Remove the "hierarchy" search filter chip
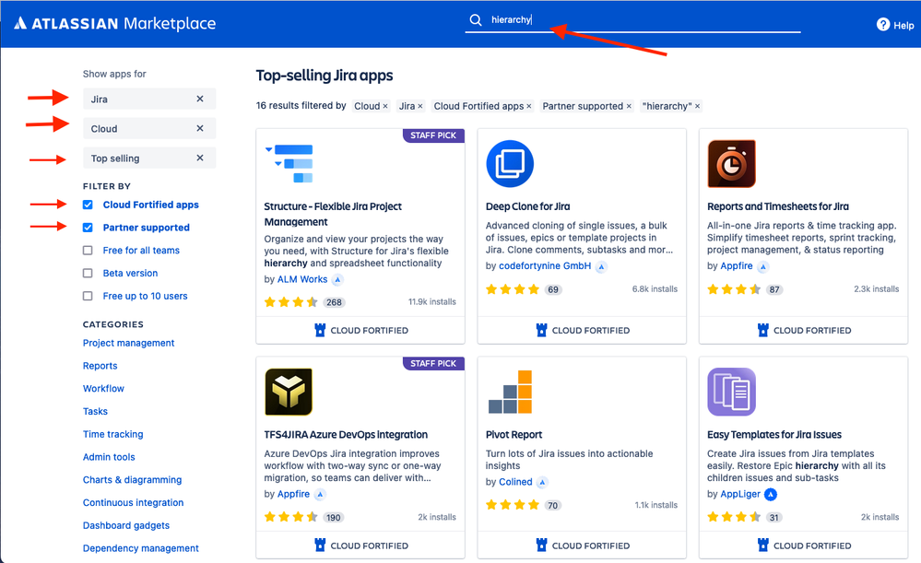The width and height of the screenshot is (921, 563). coord(697,106)
